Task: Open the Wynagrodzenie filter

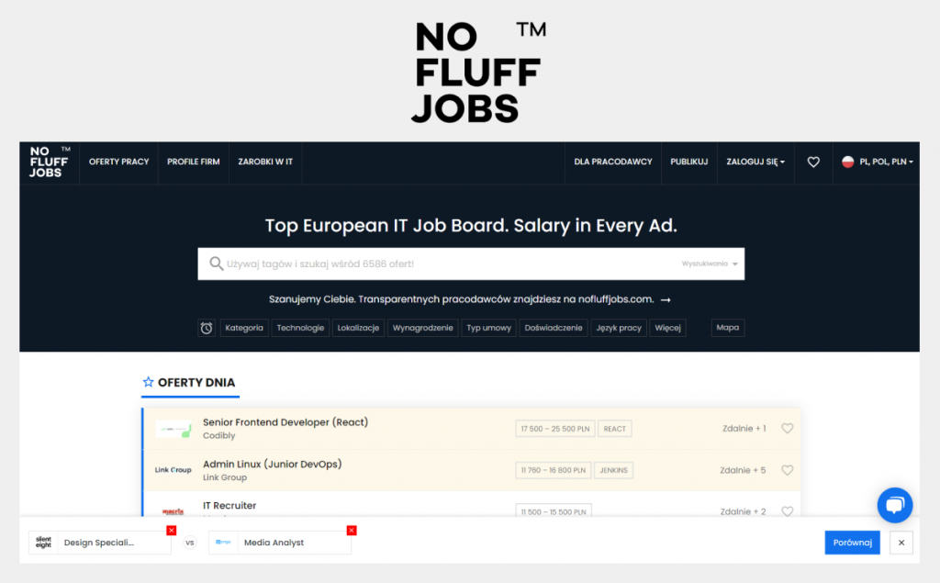Action: click(422, 328)
